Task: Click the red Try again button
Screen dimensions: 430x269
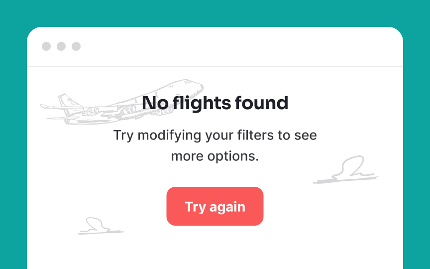Action: [x=215, y=206]
